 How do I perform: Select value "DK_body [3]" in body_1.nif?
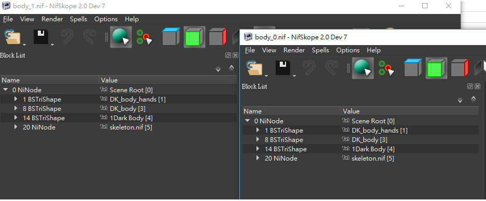coord(127,108)
